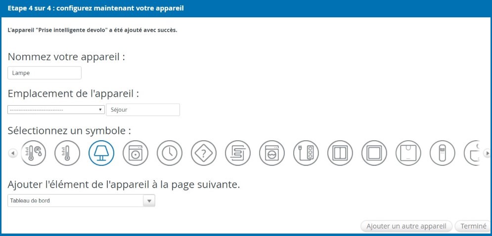This screenshot has height=236, width=492.
Task: Click the Terminé button
Action: (473, 226)
